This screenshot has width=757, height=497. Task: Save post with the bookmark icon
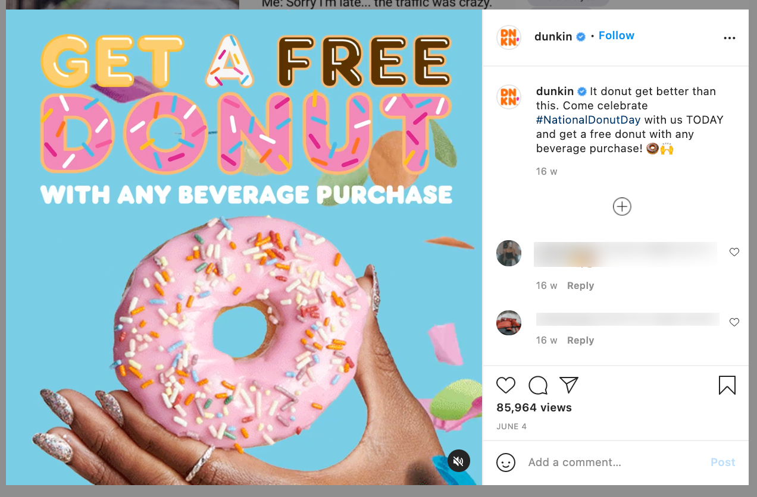727,385
